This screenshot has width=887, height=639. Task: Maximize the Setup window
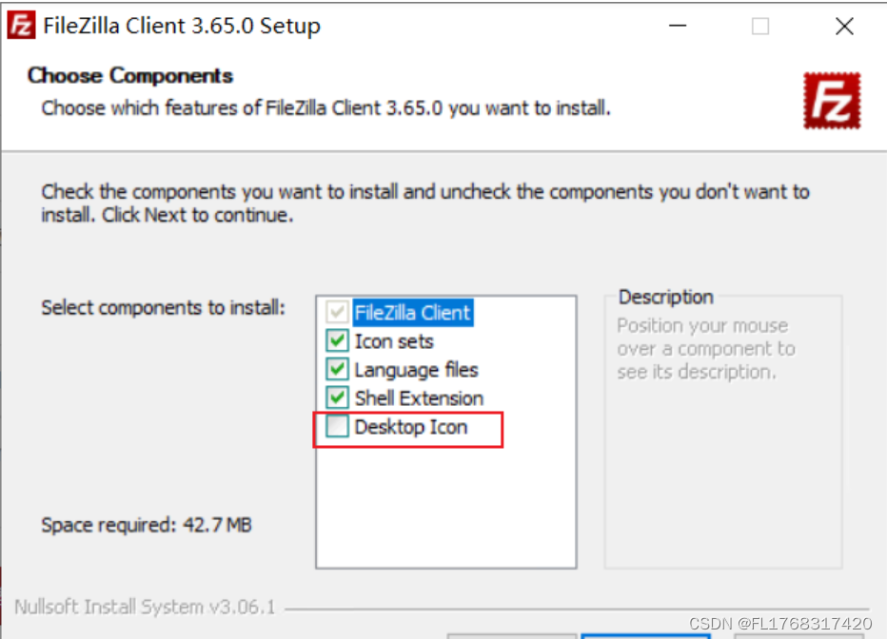pyautogui.click(x=759, y=26)
